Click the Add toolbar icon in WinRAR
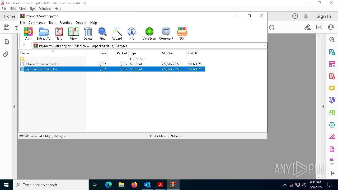 (x=28, y=34)
